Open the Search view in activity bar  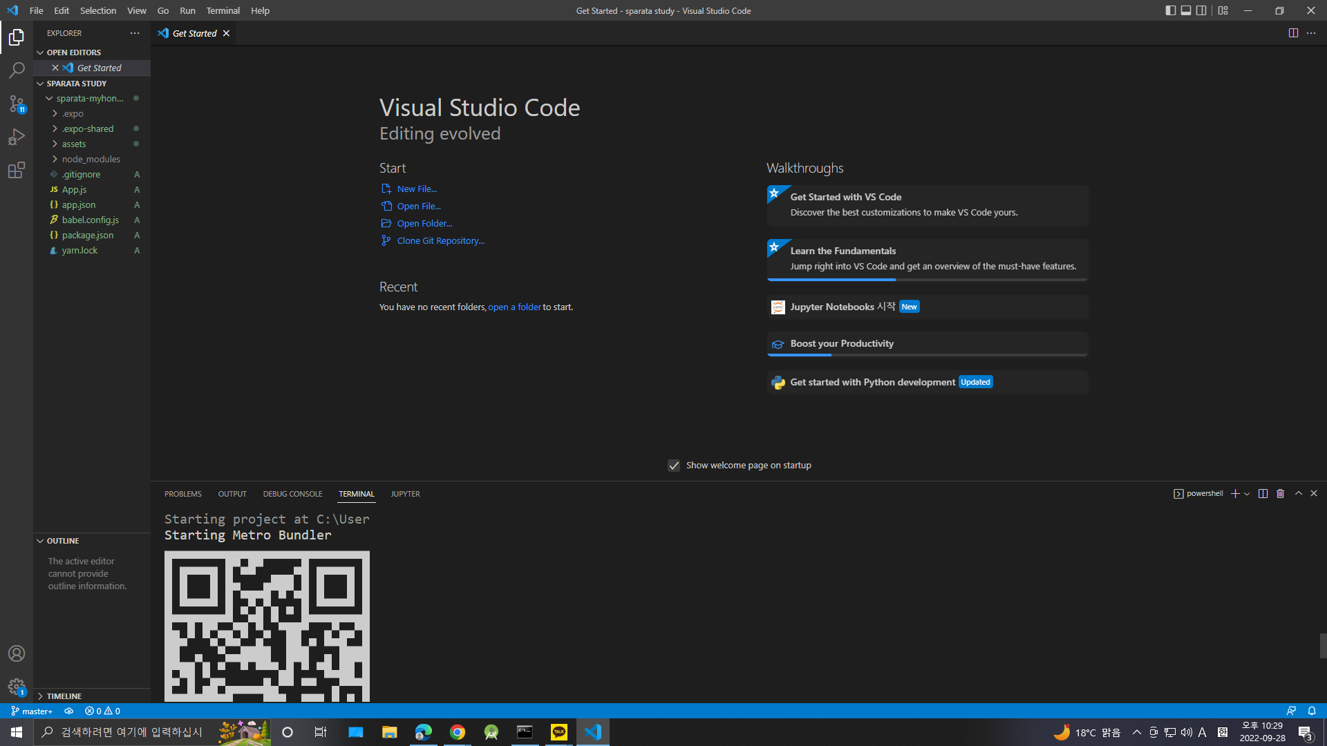pyautogui.click(x=17, y=70)
